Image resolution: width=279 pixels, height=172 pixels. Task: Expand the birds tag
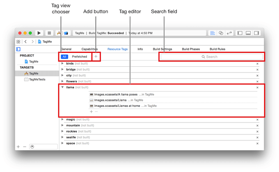(62, 63)
